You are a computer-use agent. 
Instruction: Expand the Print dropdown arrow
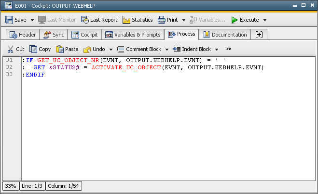point(184,20)
